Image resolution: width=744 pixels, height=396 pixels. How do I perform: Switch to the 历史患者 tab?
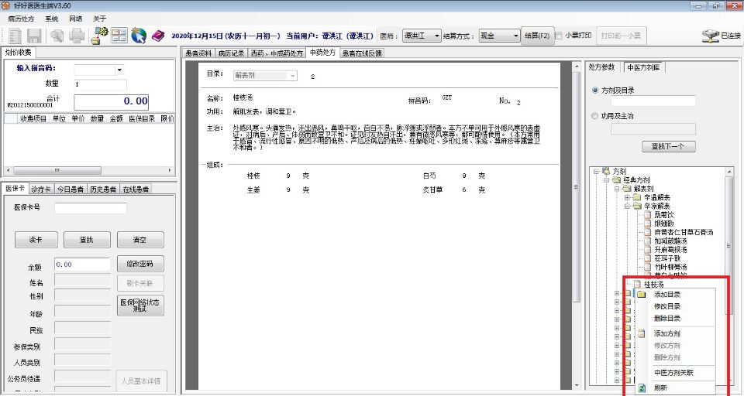pyautogui.click(x=103, y=189)
